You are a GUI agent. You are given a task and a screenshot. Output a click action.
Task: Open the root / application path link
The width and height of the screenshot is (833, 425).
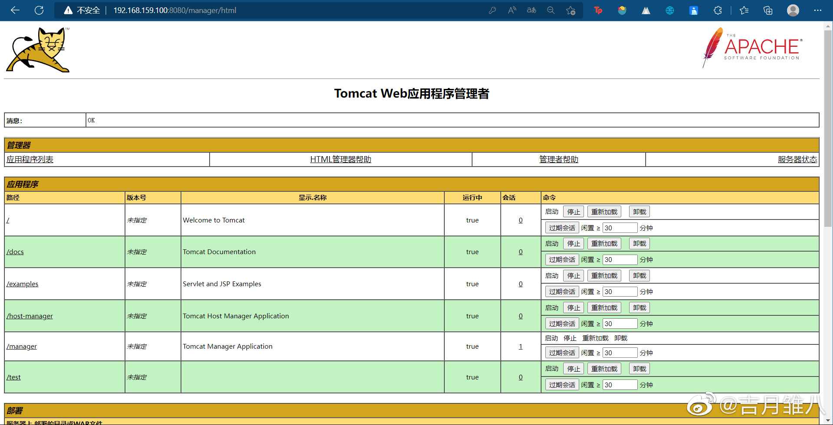coord(8,220)
